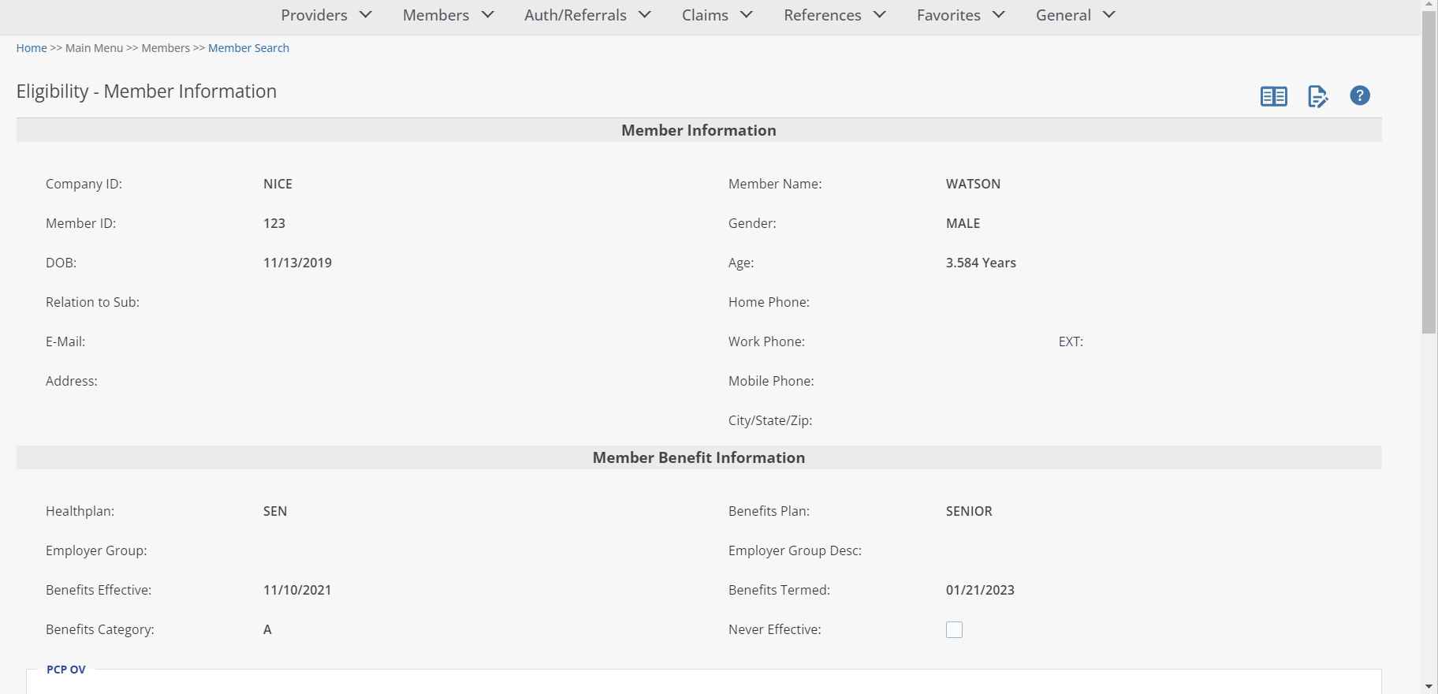The image size is (1438, 694).
Task: Click the document with pencil notes icon
Action: [1317, 96]
